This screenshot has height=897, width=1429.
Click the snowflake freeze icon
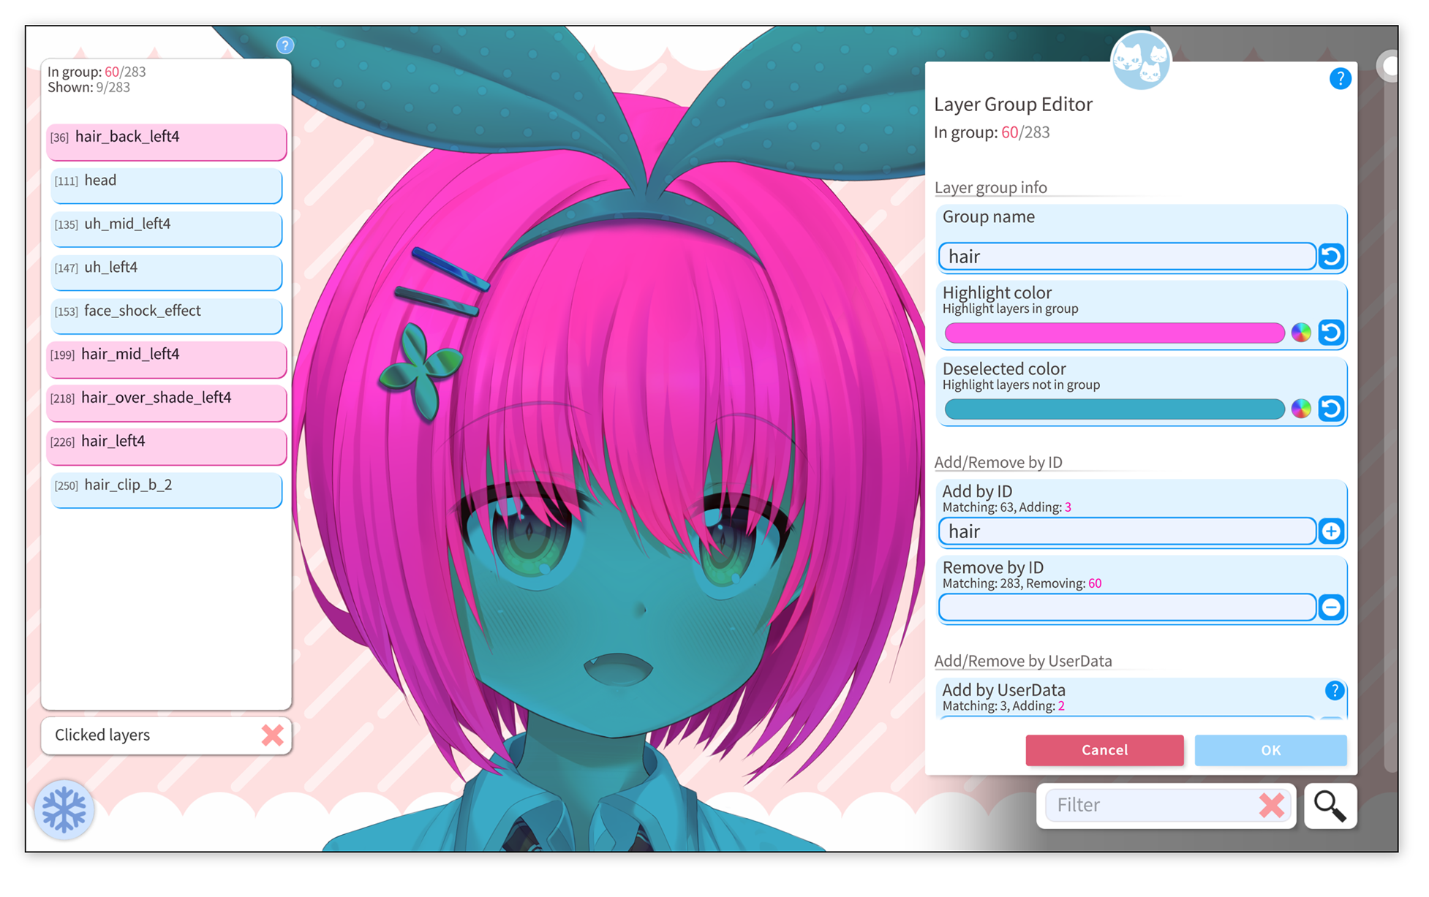pos(64,809)
